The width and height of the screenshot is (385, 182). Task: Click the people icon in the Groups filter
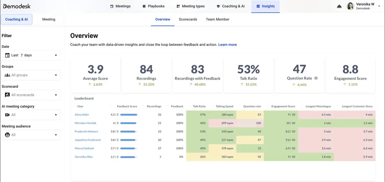(7, 75)
